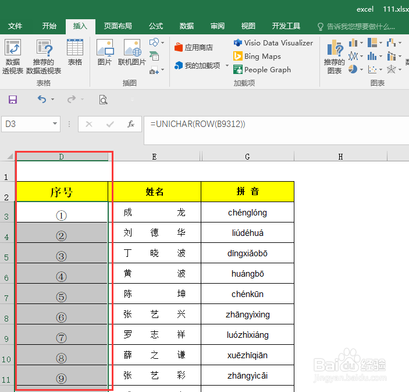This screenshot has height=392, width=409.
Task: Click the Tell Me search box
Action: pos(356,26)
